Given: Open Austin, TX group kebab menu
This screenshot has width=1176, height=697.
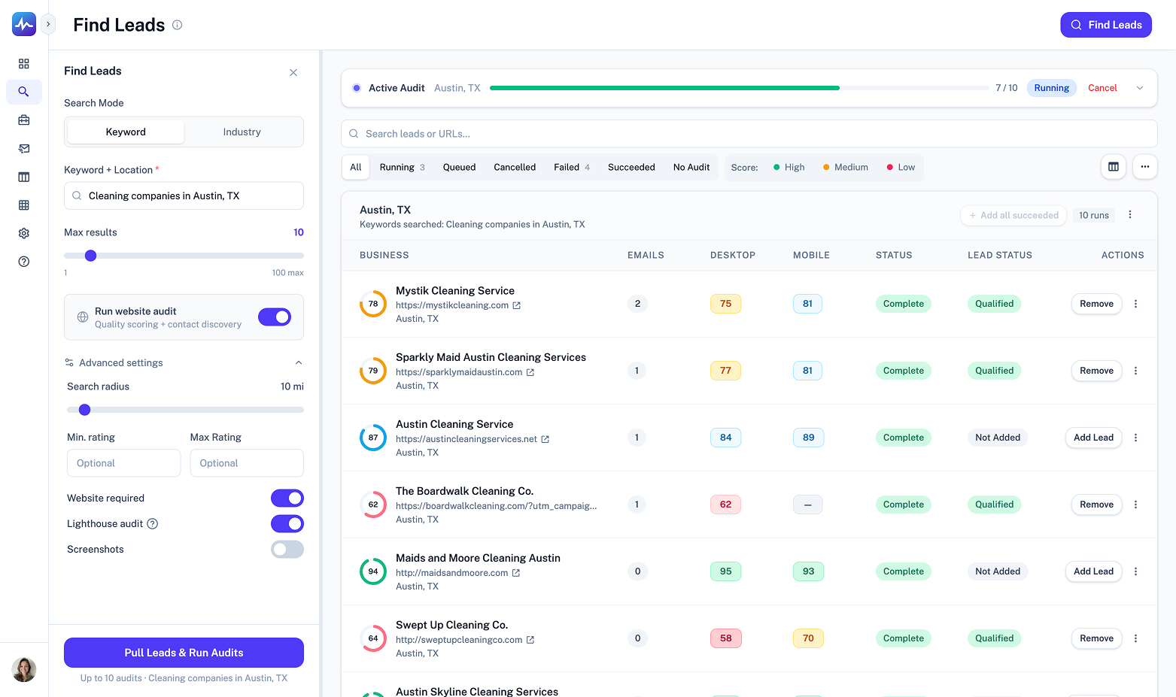Looking at the screenshot, I should tap(1130, 215).
